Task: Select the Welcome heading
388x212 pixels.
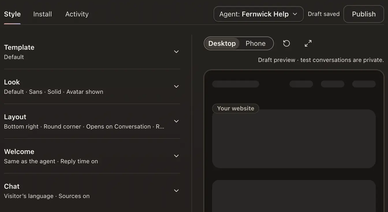Action: 19,152
